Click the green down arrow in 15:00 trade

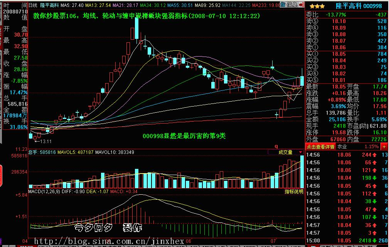pos(374,240)
